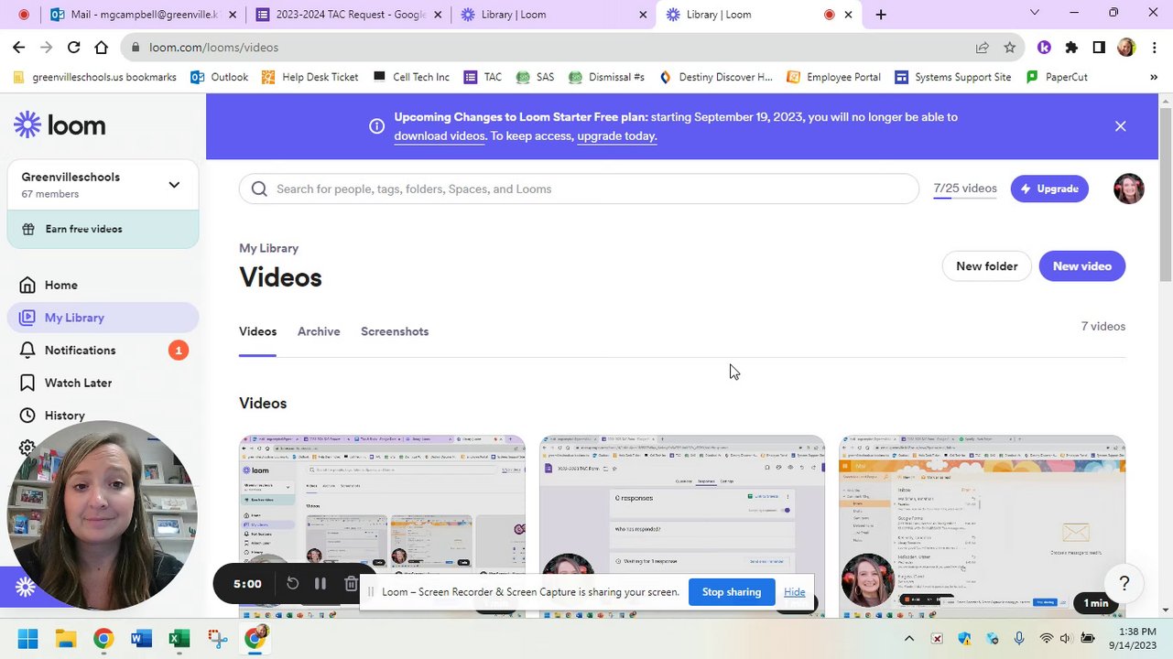1173x659 pixels.
Task: Reload the page
Action: point(74,48)
